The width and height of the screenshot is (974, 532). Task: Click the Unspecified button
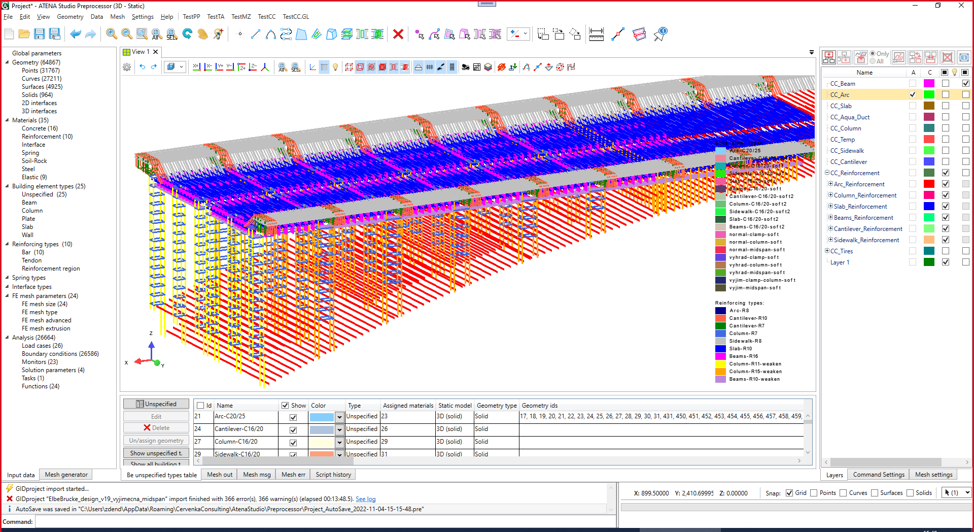[156, 404]
